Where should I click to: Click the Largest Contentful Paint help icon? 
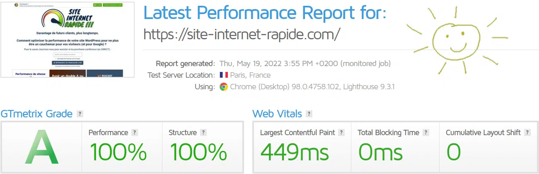point(341,133)
